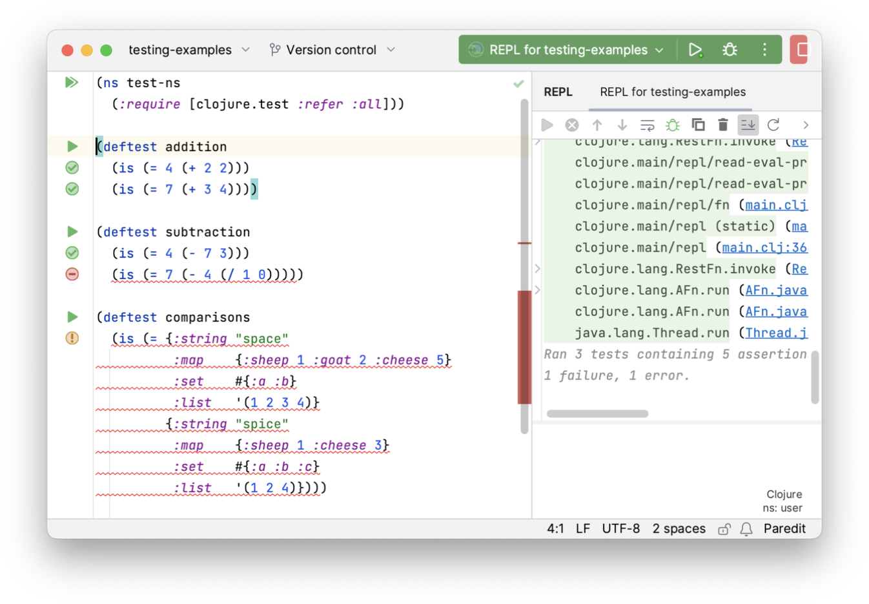Screen dimensions: 869x604
Task: Open the Version control dropdown
Action: (332, 50)
